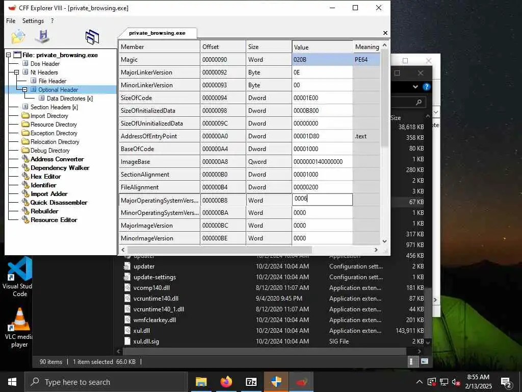Open the Visual Studio Code desktop shortcut
Screen dimensions: 522x392
point(19,277)
